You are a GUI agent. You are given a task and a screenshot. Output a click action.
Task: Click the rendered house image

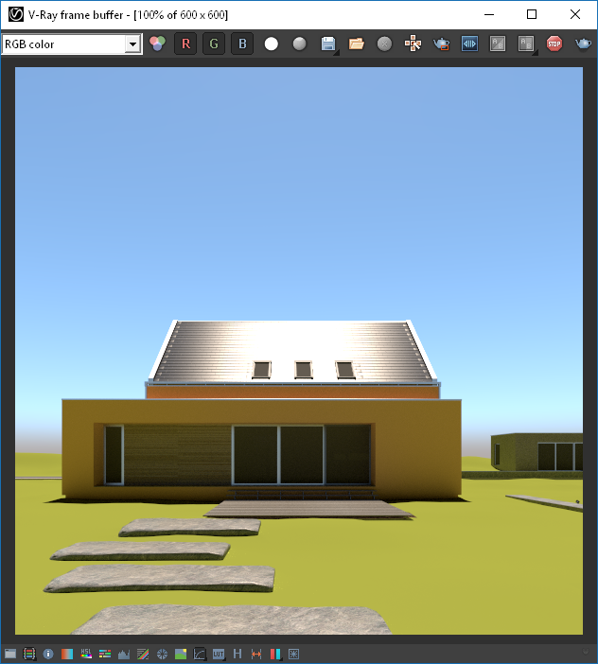299,351
